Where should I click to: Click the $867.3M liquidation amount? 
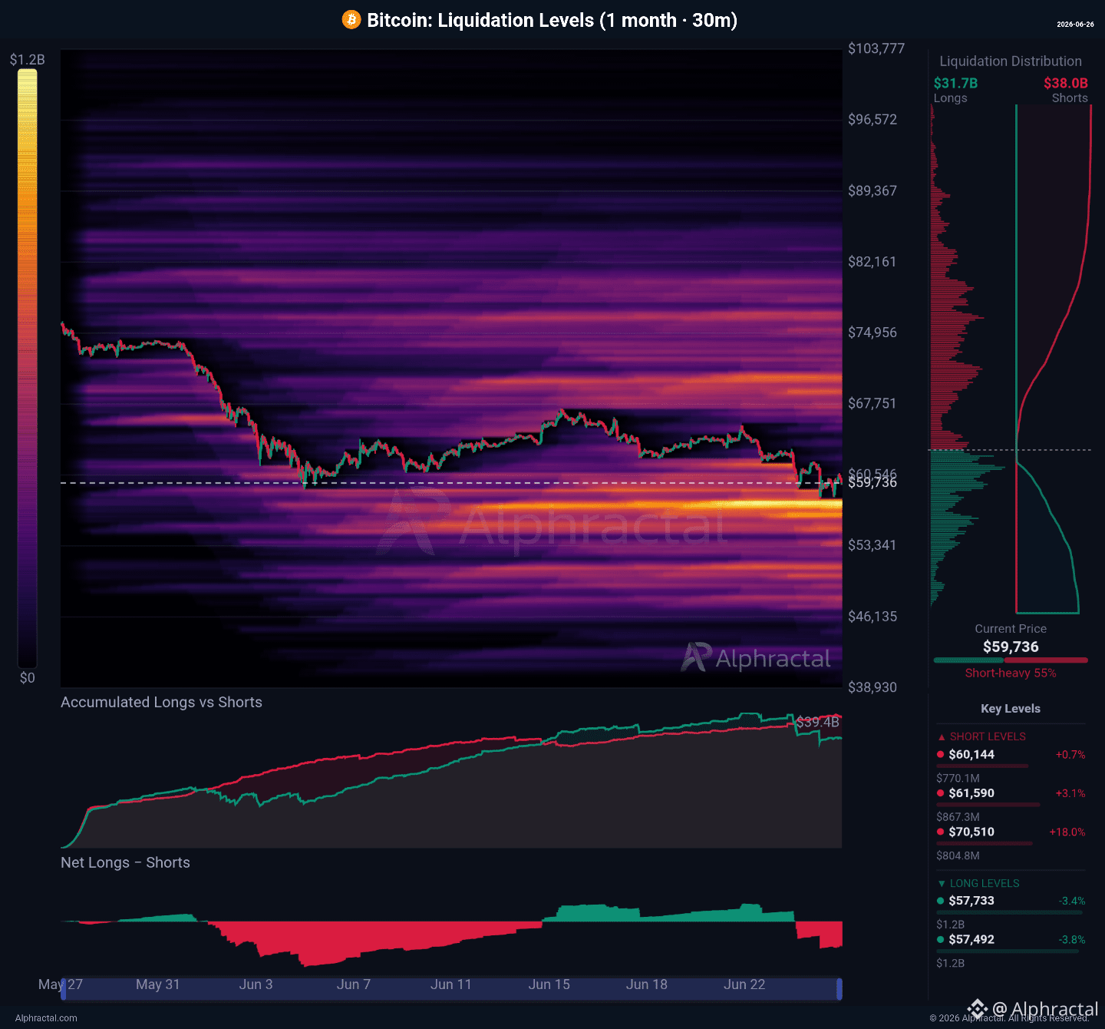(958, 816)
